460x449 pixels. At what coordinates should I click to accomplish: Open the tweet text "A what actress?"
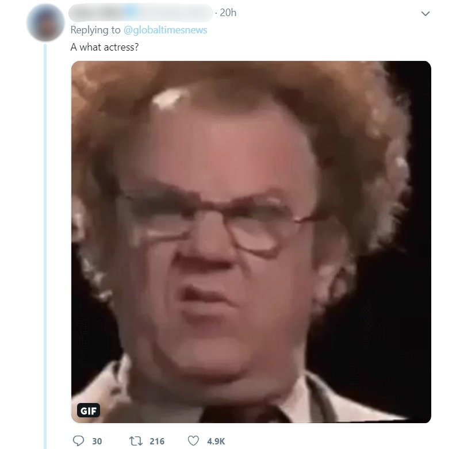(x=105, y=47)
